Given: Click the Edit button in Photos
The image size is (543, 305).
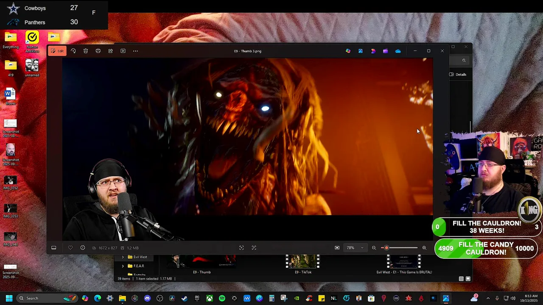Looking at the screenshot, I should (x=57, y=51).
